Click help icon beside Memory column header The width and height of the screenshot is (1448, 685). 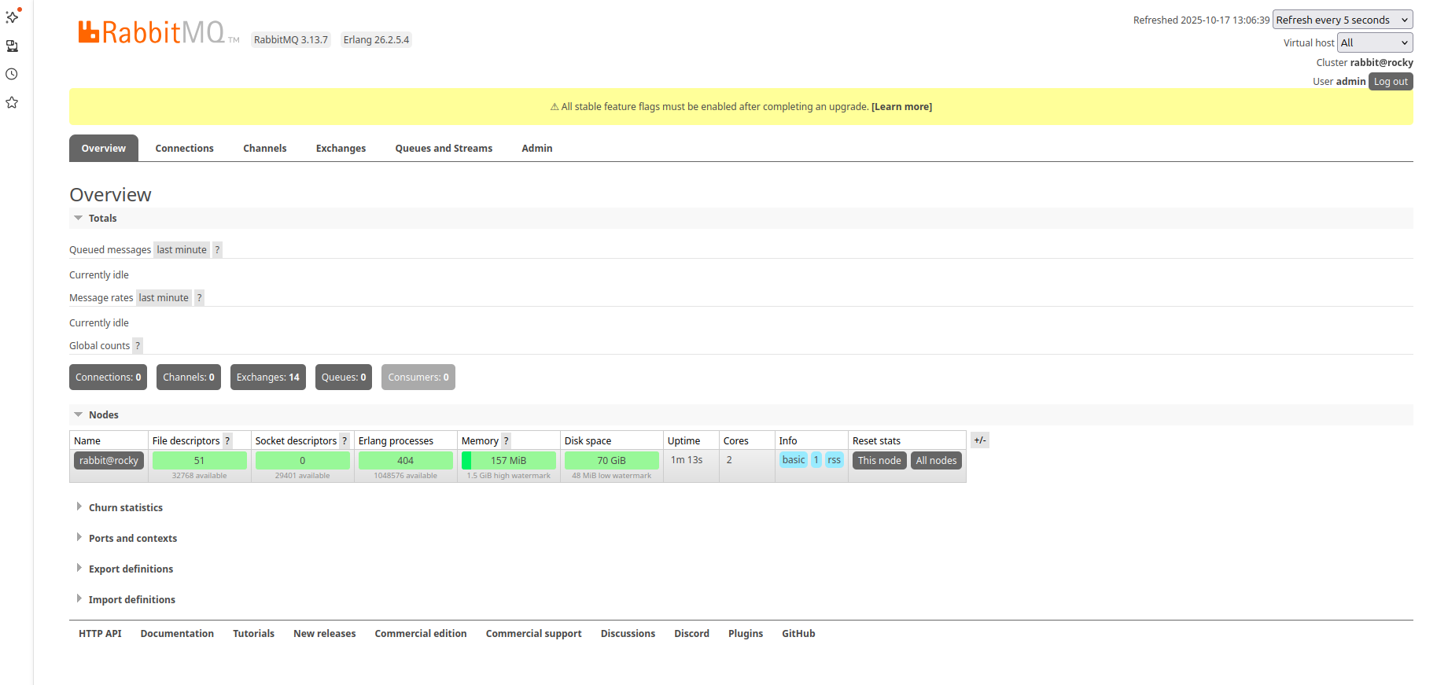click(x=506, y=441)
